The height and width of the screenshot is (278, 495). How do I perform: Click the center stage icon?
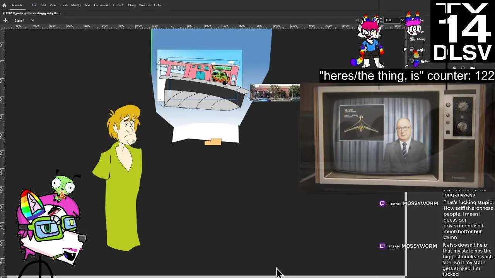(x=357, y=20)
